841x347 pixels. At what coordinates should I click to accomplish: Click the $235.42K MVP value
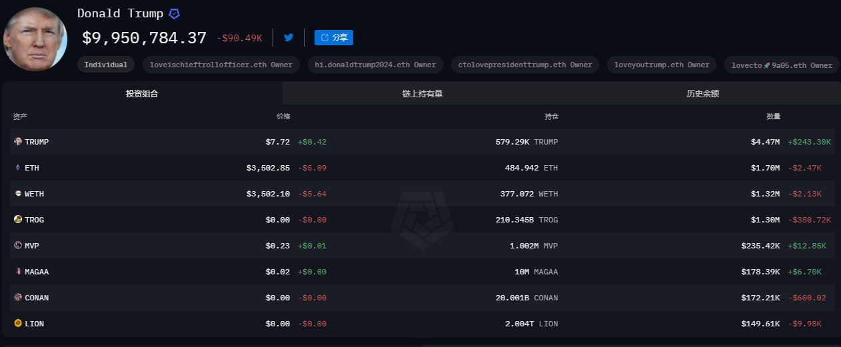(760, 246)
